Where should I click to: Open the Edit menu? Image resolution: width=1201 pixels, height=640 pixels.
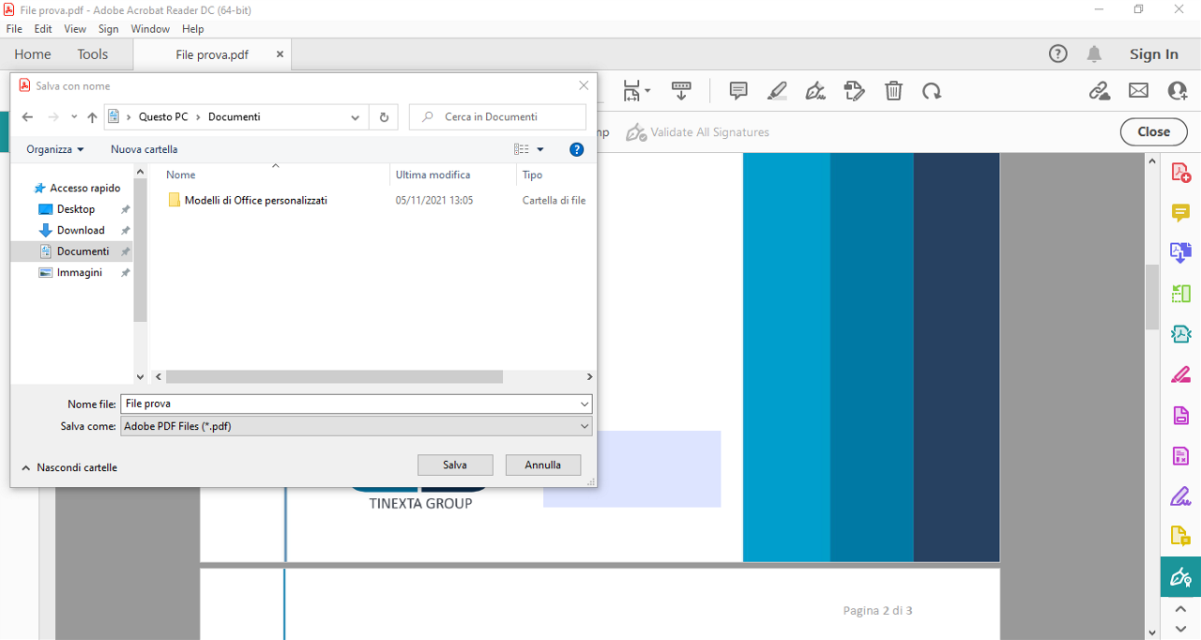click(x=43, y=29)
